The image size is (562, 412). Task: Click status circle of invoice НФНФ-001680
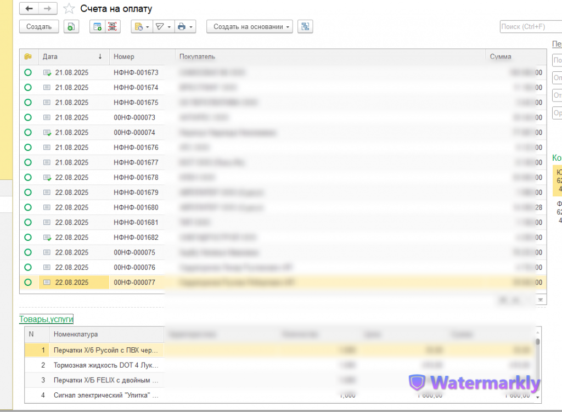pos(28,207)
